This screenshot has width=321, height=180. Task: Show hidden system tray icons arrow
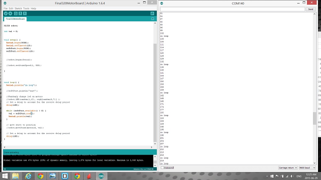point(267,176)
